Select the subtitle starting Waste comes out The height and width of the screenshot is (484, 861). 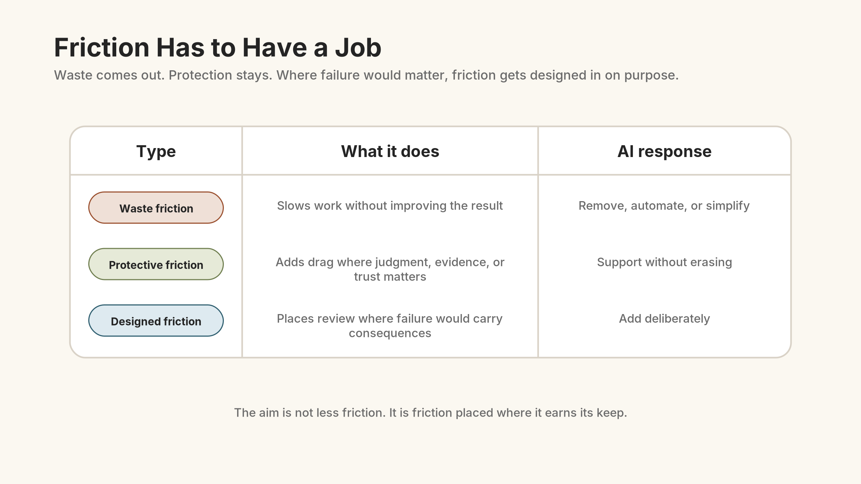tap(366, 75)
